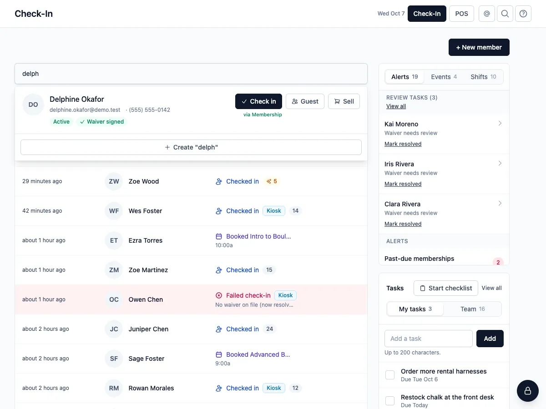Click Juniper Chen's JC avatar

114,329
